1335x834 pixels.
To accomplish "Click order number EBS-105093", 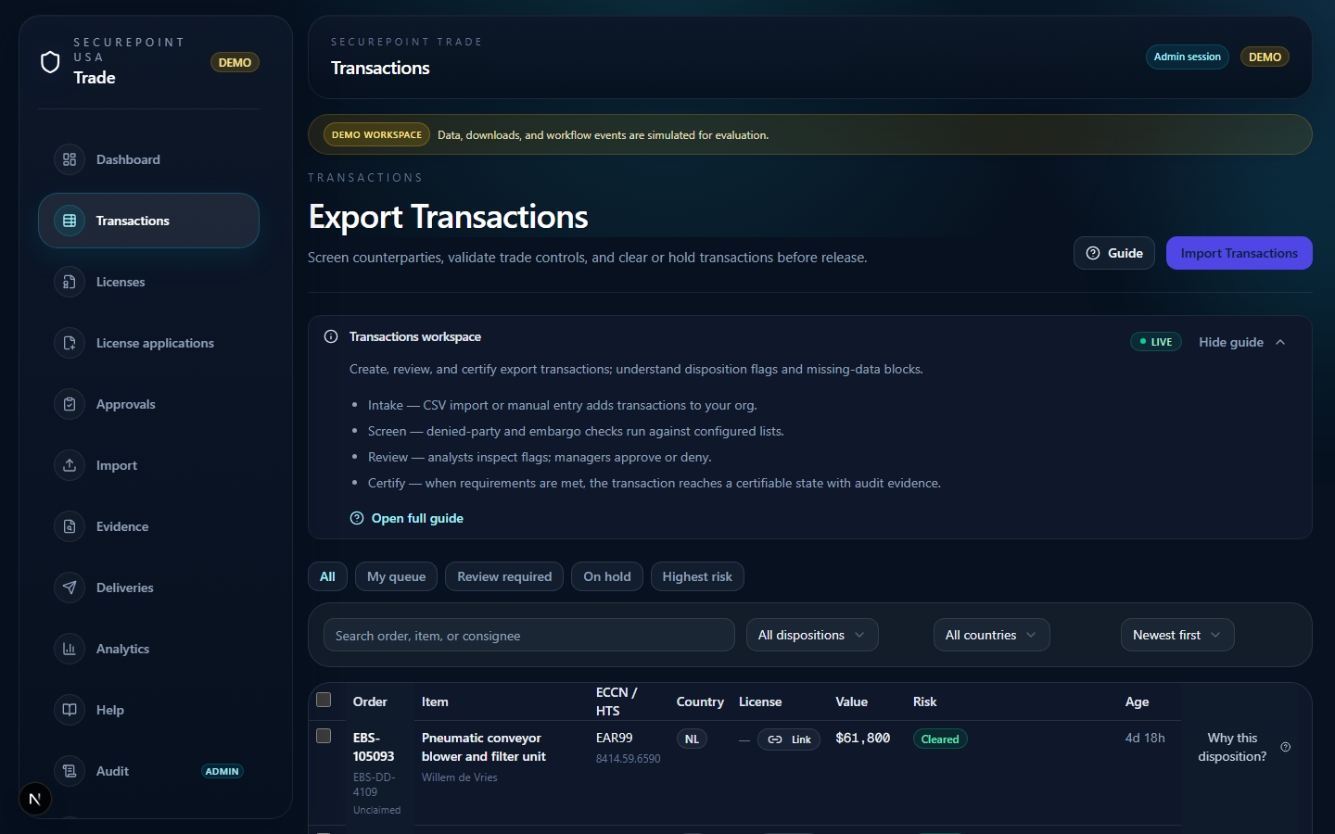I will tap(374, 747).
